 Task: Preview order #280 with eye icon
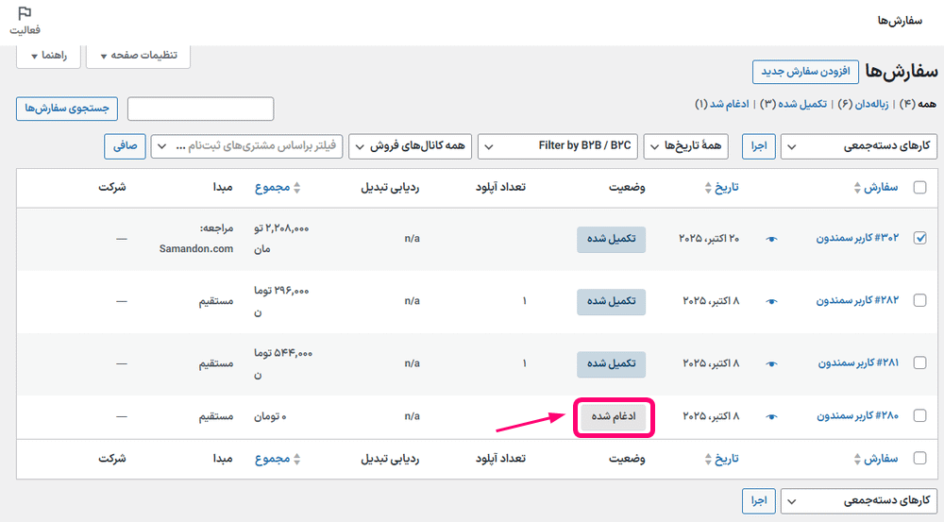(771, 416)
